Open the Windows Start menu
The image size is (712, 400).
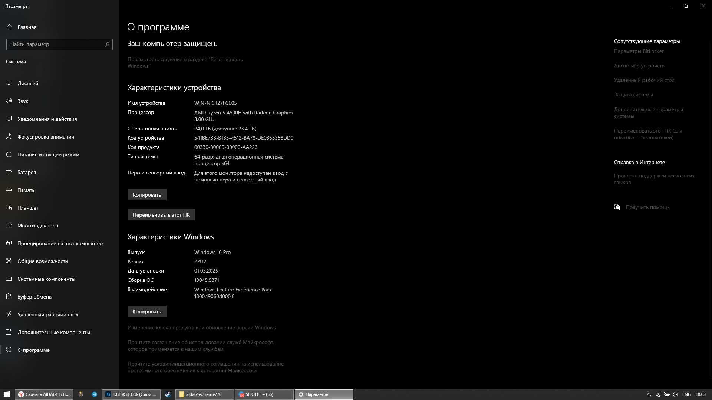tap(6, 394)
